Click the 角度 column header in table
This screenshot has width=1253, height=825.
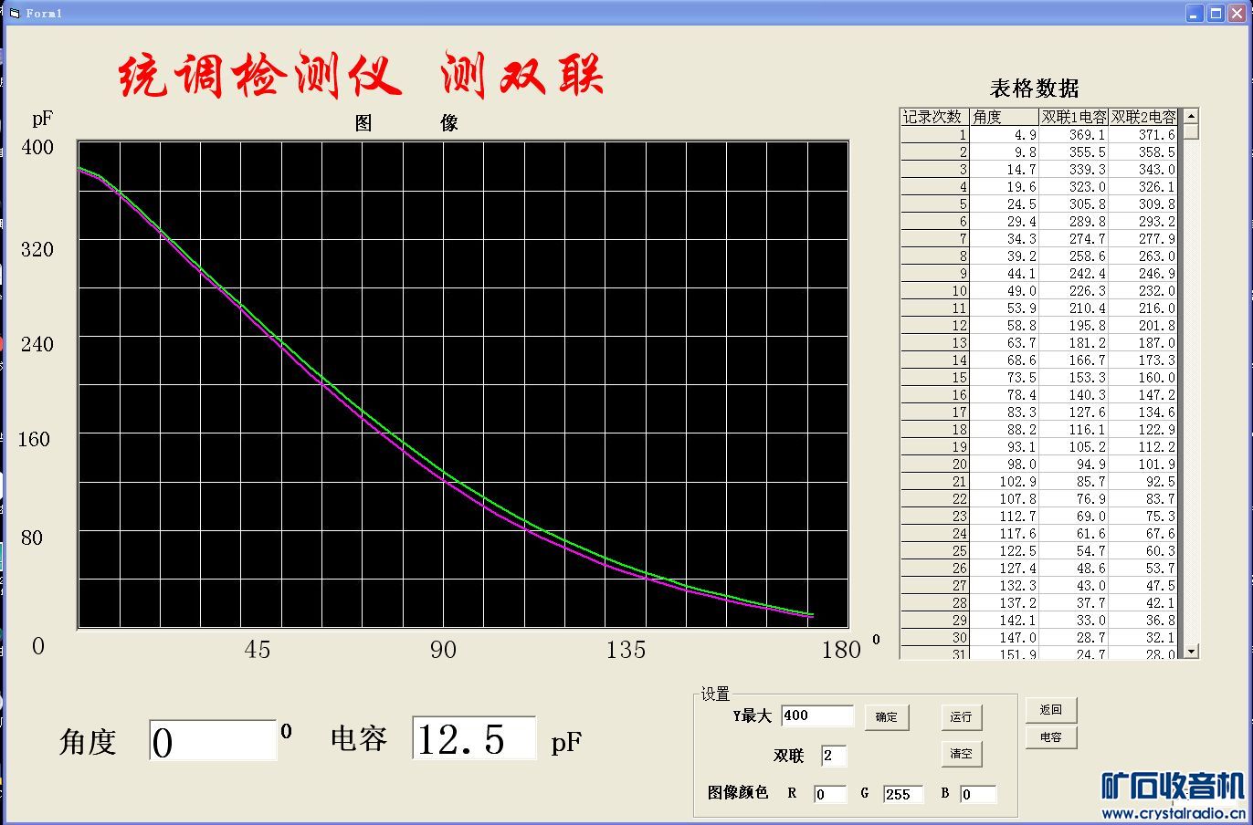tap(1004, 117)
